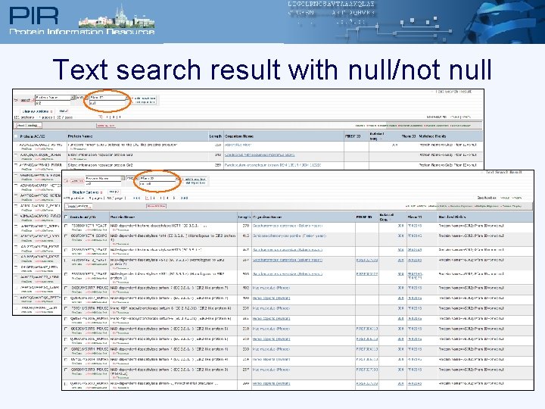Image resolution: width=545 pixels, height=409 pixels.
Task: Toggle select-all checkbox in front table header
Action: pyautogui.click(x=66, y=217)
